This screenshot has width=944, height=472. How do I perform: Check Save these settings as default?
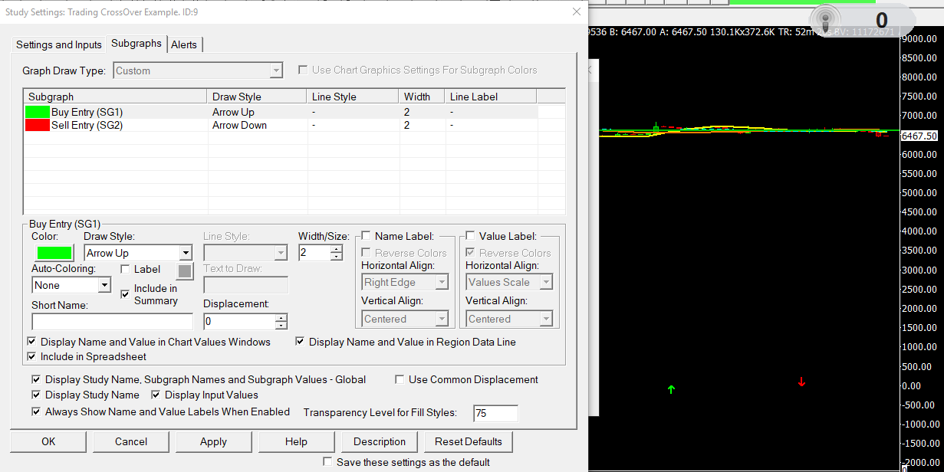(328, 462)
